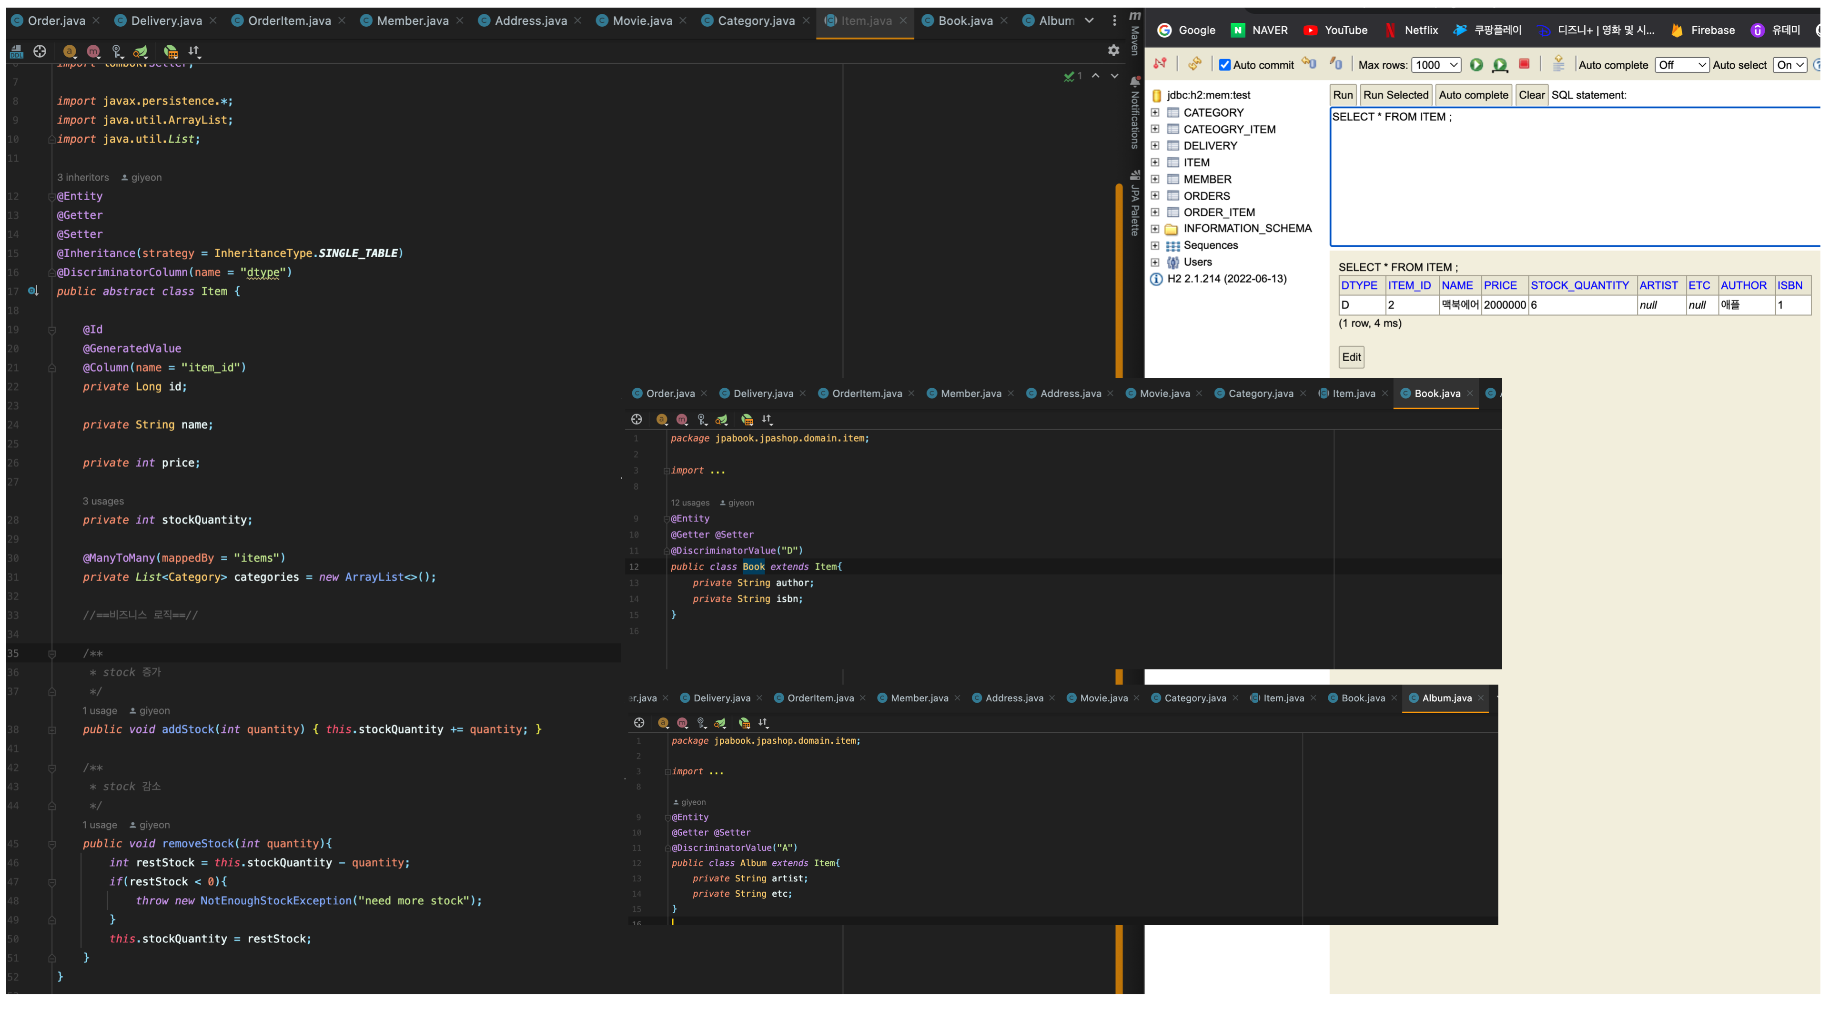This screenshot has width=1839, height=1010.
Task: Click the H2 Run Selected play icon
Action: click(1500, 65)
